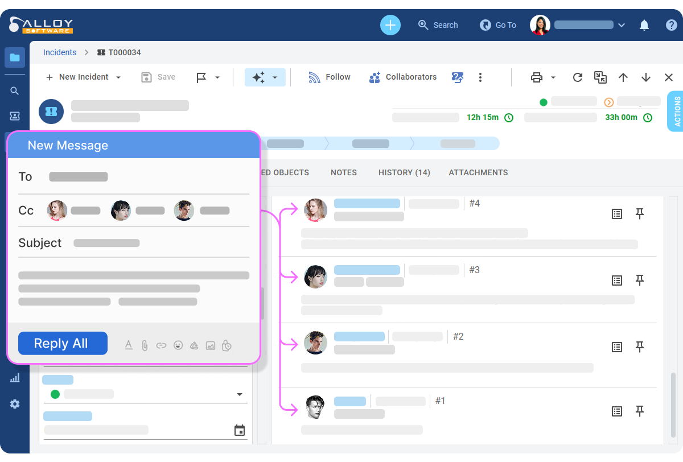Open details icon for message #3
The height and width of the screenshot is (462, 683).
617,280
